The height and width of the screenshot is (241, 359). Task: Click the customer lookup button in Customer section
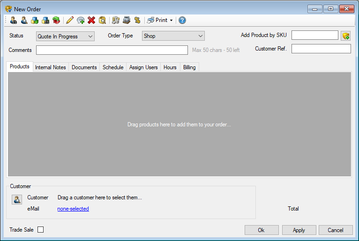17,200
